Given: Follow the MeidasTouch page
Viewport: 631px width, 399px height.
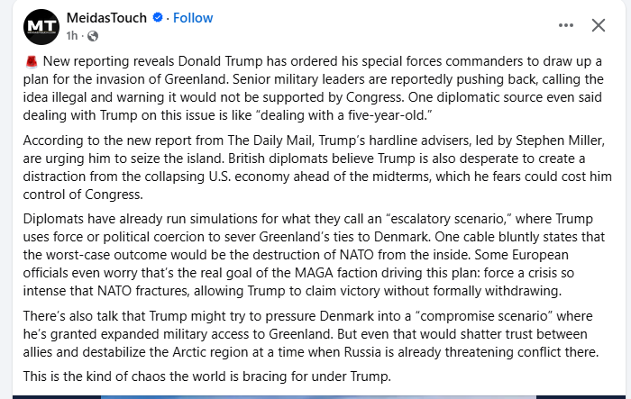Looking at the screenshot, I should (193, 18).
